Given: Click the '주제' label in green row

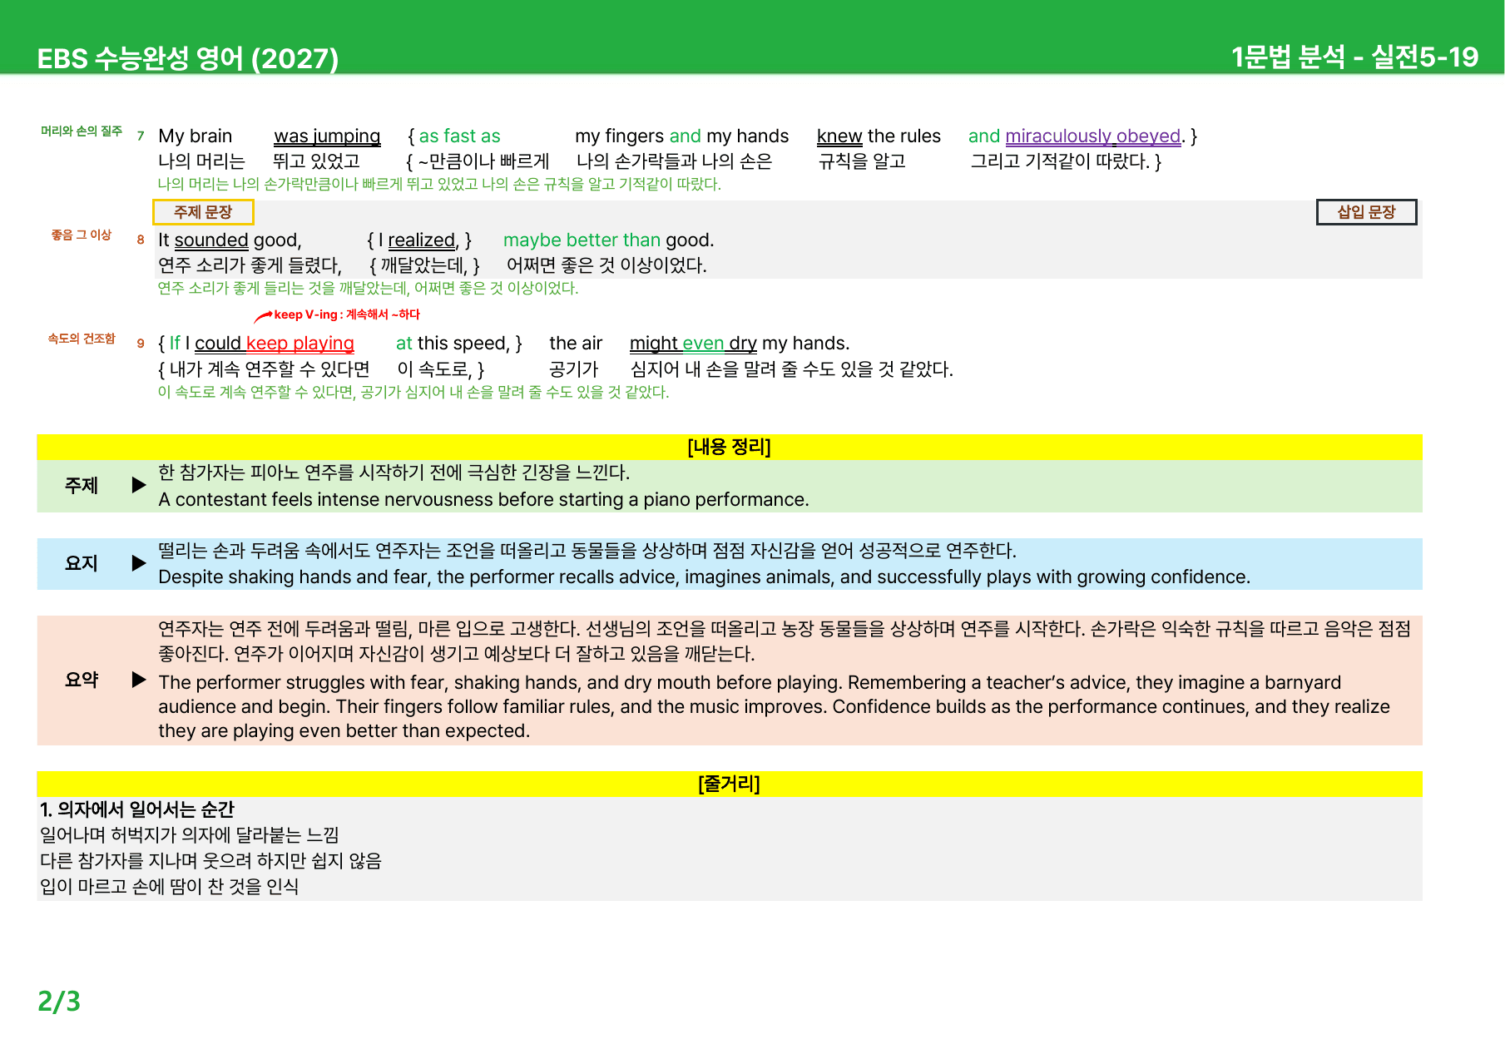Looking at the screenshot, I should [82, 486].
